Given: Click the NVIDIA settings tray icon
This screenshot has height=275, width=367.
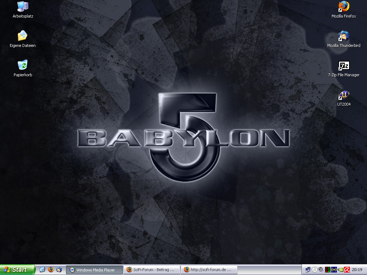Looking at the screenshot, I should (x=340, y=270).
